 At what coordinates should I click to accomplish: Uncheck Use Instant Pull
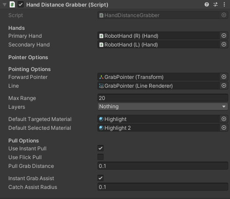[101, 148]
